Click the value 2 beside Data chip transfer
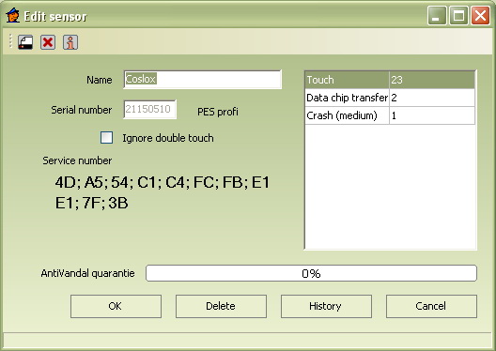Viewport: 496px width, 351px height. (394, 98)
